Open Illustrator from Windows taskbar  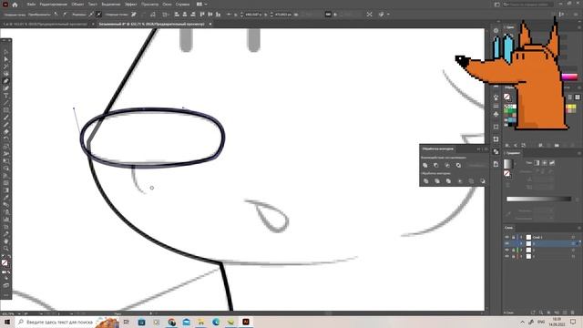point(246,322)
